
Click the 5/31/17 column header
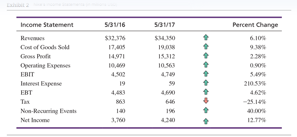(165, 25)
